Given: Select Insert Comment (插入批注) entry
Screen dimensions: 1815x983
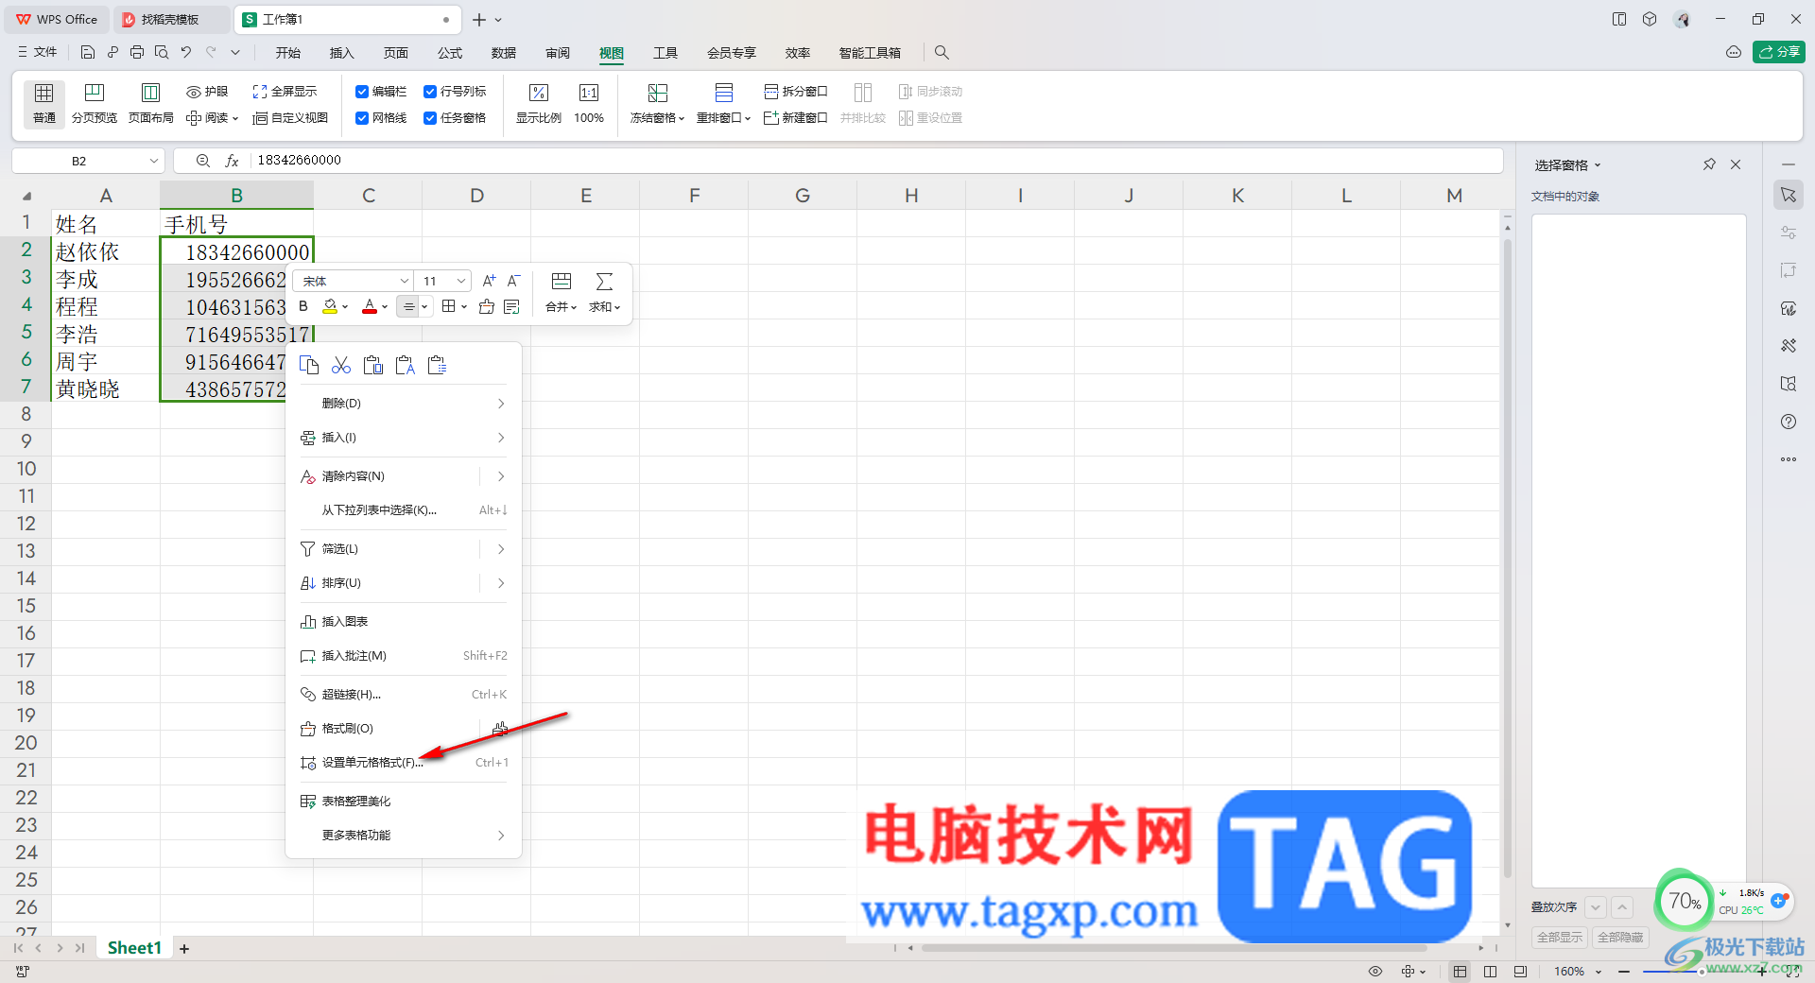Looking at the screenshot, I should click(x=404, y=656).
